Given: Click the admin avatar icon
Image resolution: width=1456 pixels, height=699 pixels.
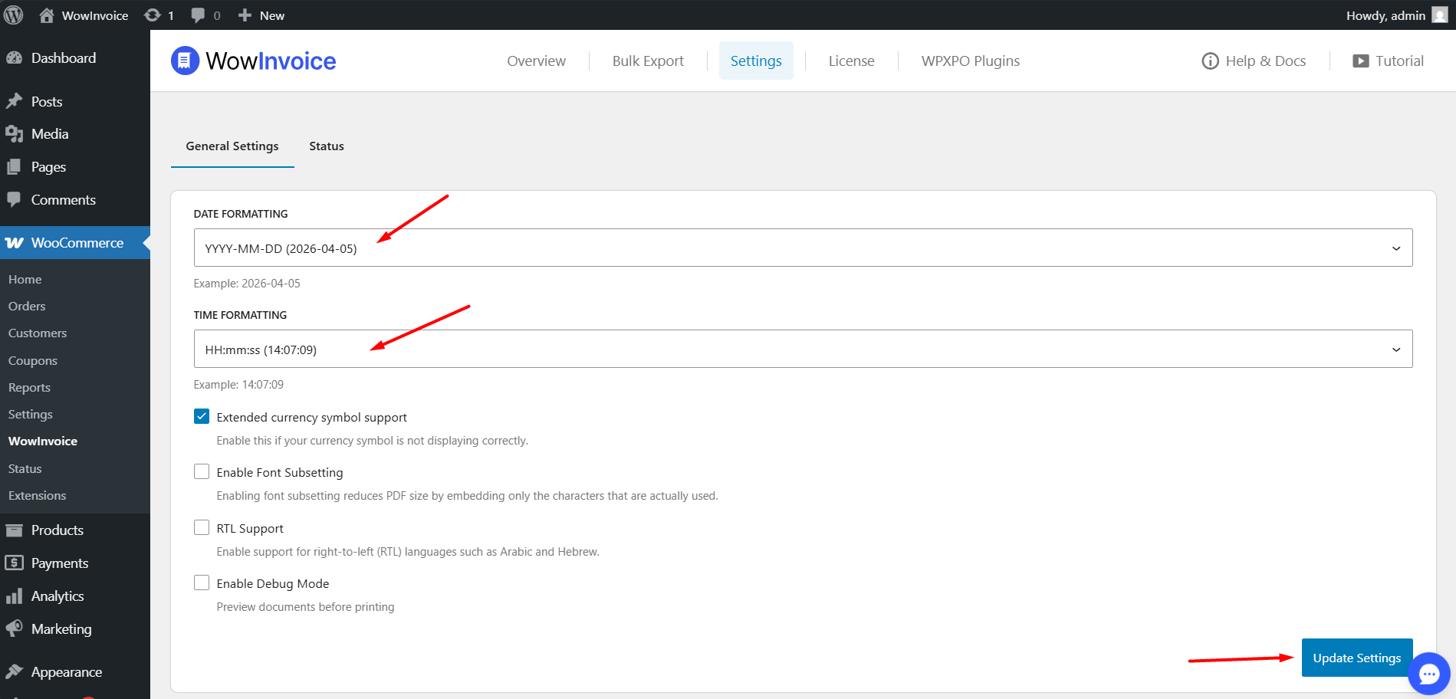Looking at the screenshot, I should click(1440, 15).
